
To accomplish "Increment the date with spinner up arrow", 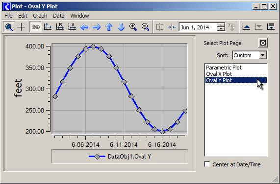I will click(x=221, y=25).
